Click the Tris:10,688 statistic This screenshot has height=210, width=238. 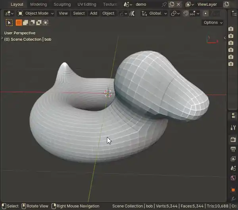217,206
